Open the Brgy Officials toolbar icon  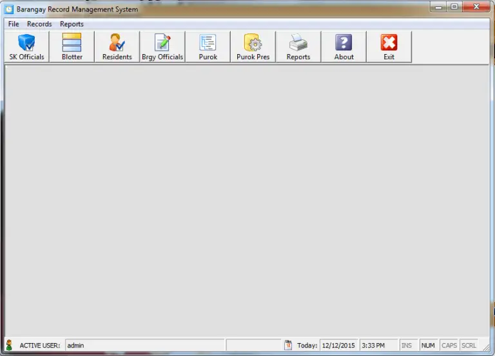[162, 46]
